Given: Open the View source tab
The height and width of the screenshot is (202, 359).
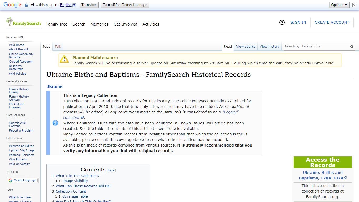Looking at the screenshot, I should pyautogui.click(x=246, y=47).
